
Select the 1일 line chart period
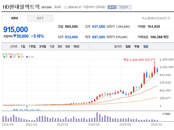coord(23,47)
